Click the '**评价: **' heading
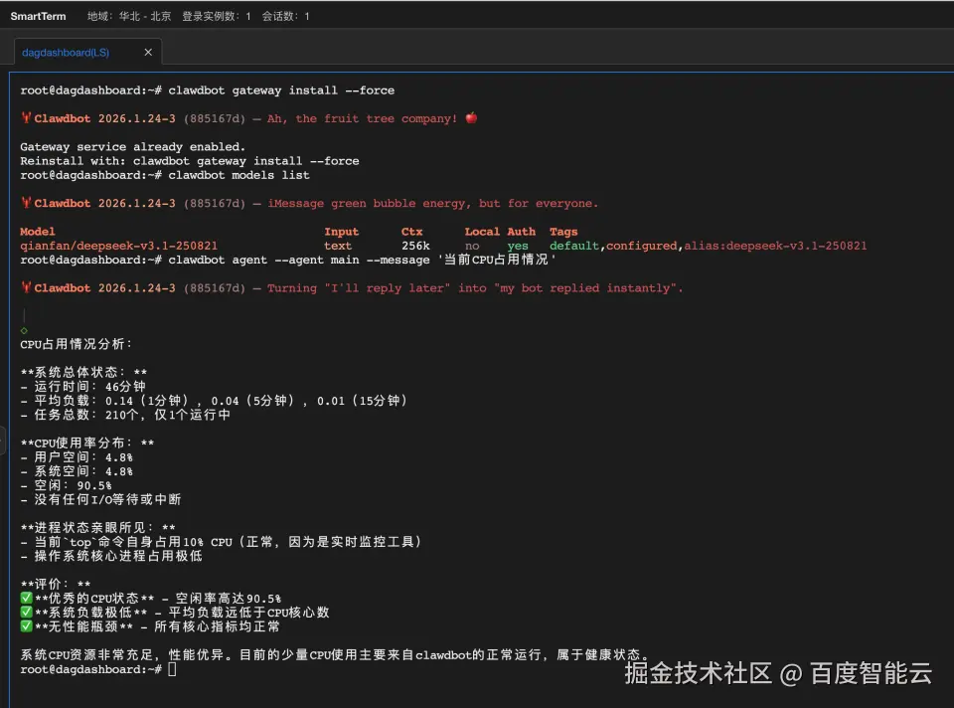 (x=56, y=584)
